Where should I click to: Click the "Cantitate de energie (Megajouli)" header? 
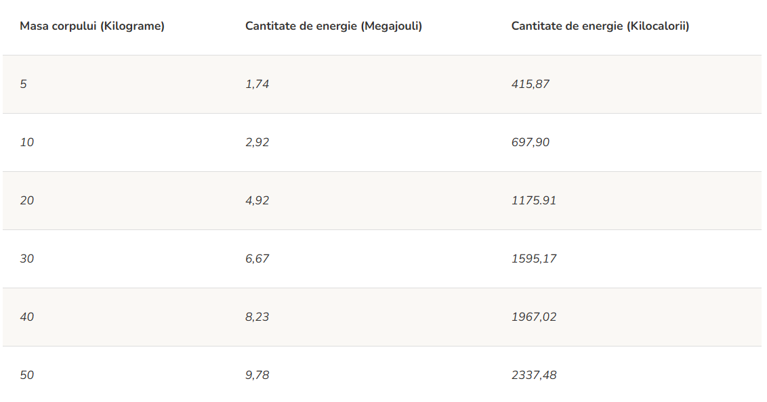(333, 26)
